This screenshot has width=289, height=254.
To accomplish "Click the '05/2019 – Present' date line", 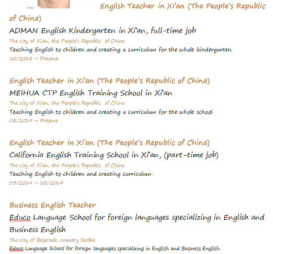I will [34, 121].
